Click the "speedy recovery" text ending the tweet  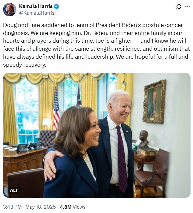pyautogui.click(x=25, y=65)
